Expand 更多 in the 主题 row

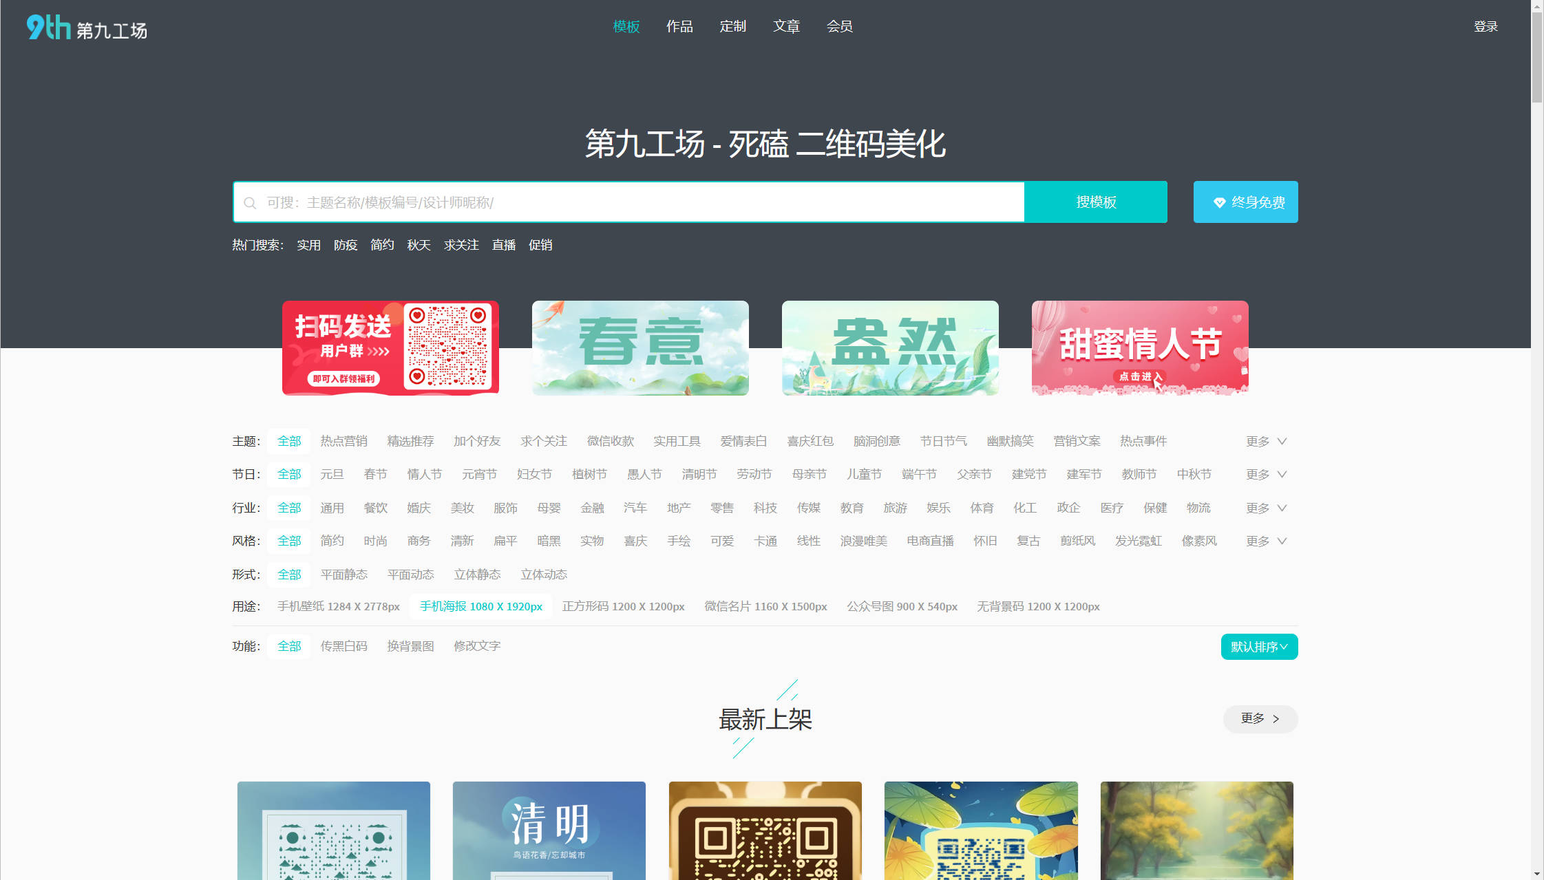pos(1265,442)
